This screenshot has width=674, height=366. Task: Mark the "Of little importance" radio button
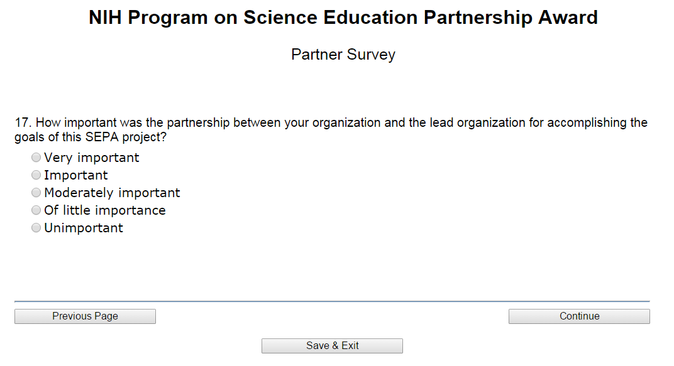(x=36, y=210)
